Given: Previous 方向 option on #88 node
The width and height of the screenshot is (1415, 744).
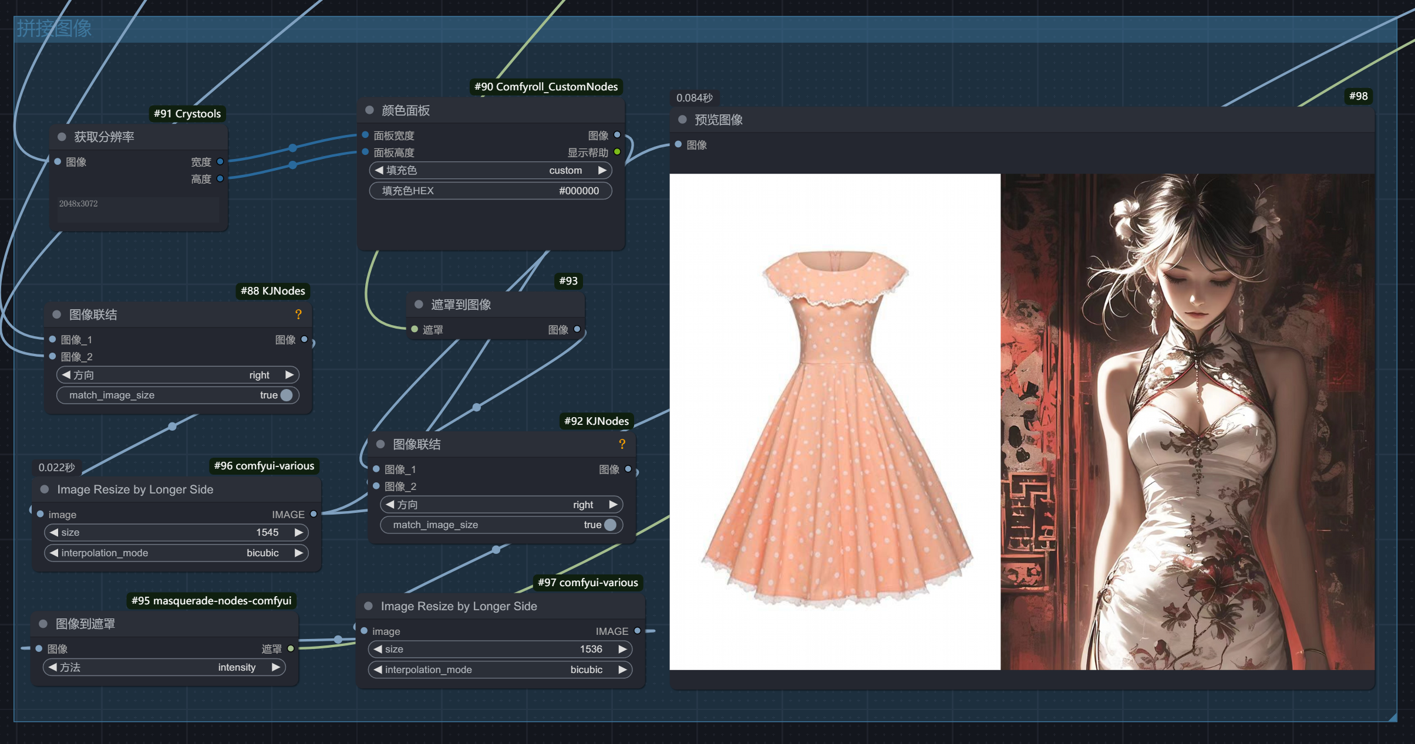Looking at the screenshot, I should [x=66, y=375].
